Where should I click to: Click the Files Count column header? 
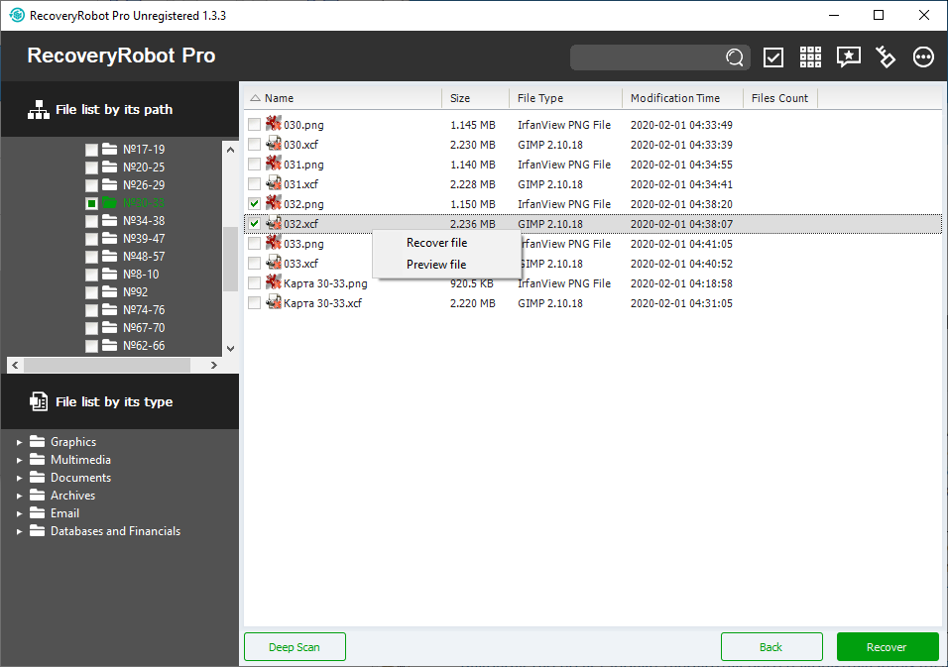pyautogui.click(x=780, y=98)
